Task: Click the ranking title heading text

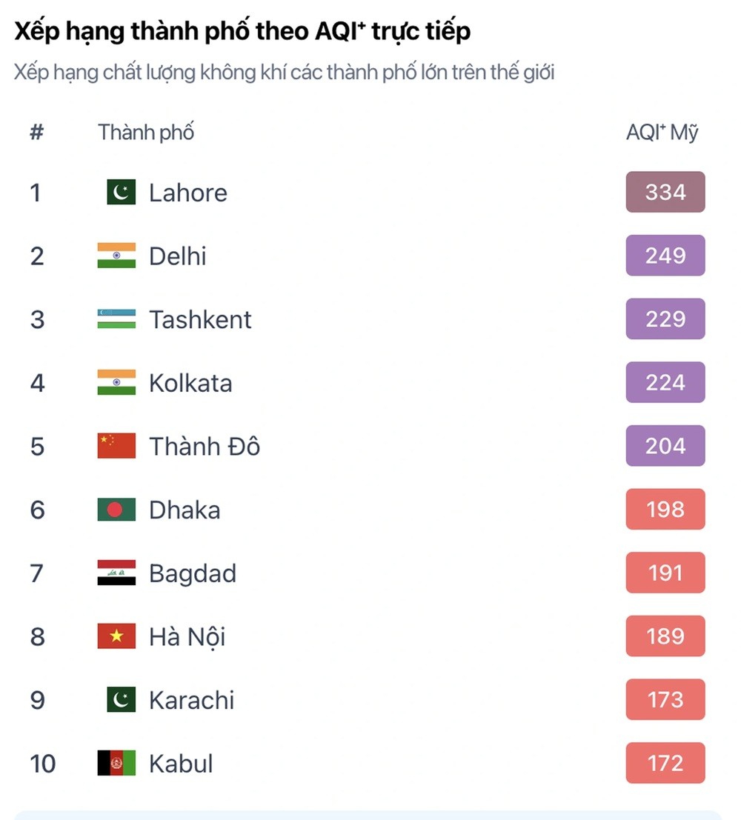Action: point(242,32)
